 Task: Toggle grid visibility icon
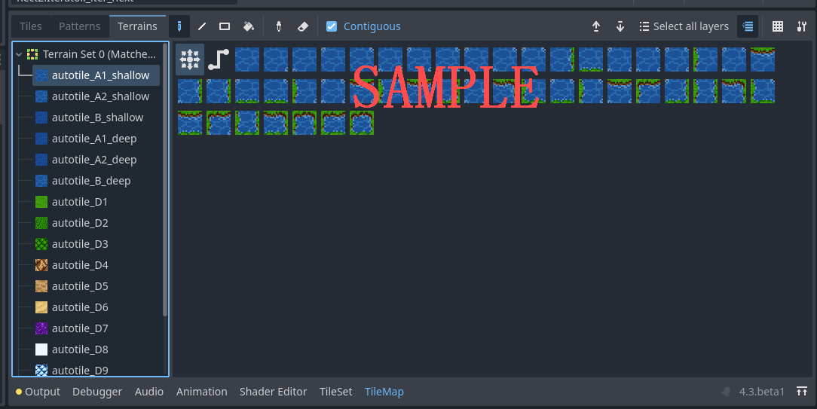point(777,26)
